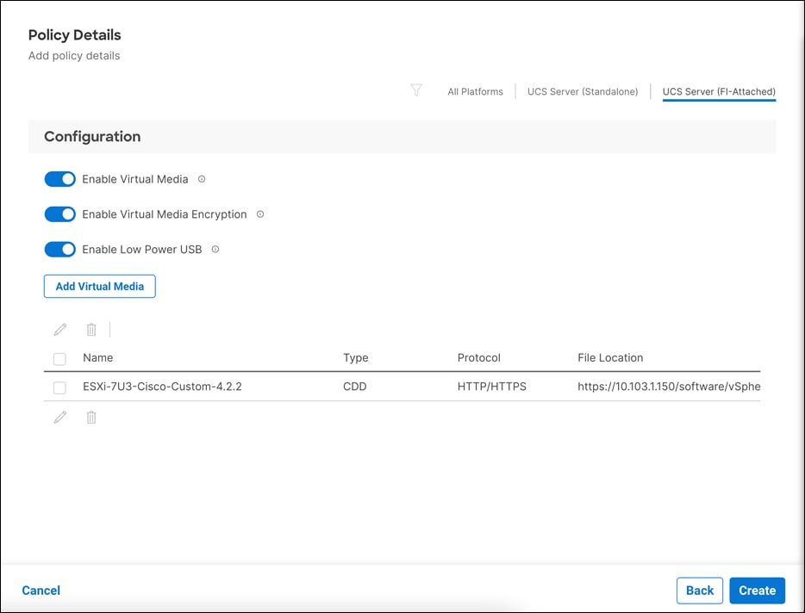Select the UCS Server (FI-Attached) tab
805x613 pixels.
tap(719, 90)
